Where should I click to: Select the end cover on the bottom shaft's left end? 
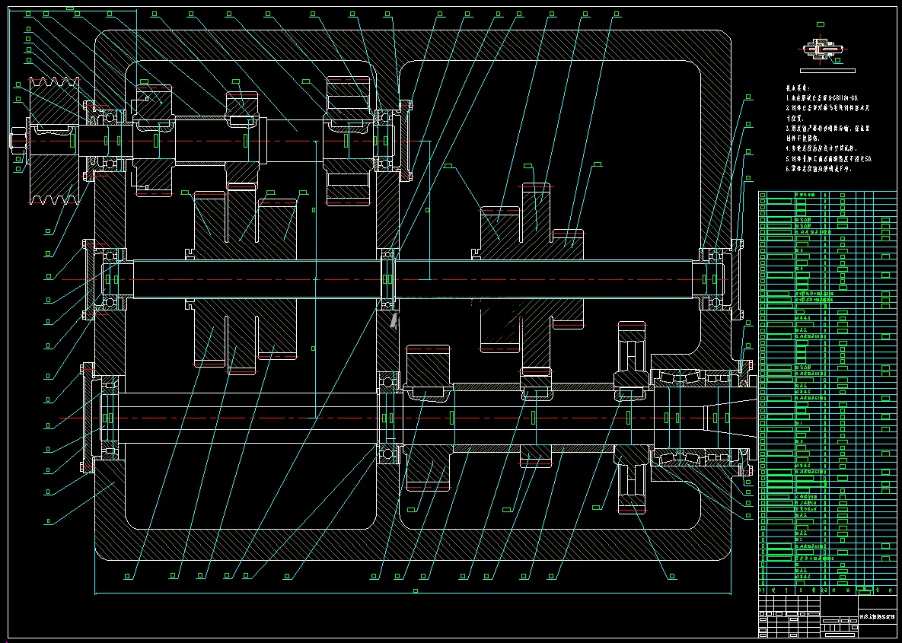[x=88, y=418]
